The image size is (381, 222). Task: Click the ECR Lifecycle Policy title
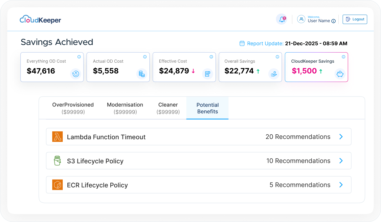tap(98, 185)
